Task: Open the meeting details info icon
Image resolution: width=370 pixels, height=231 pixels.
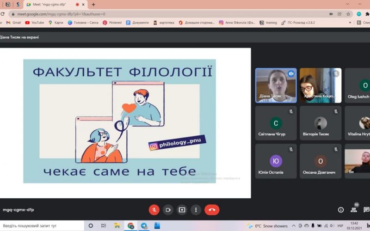Action: click(341, 210)
